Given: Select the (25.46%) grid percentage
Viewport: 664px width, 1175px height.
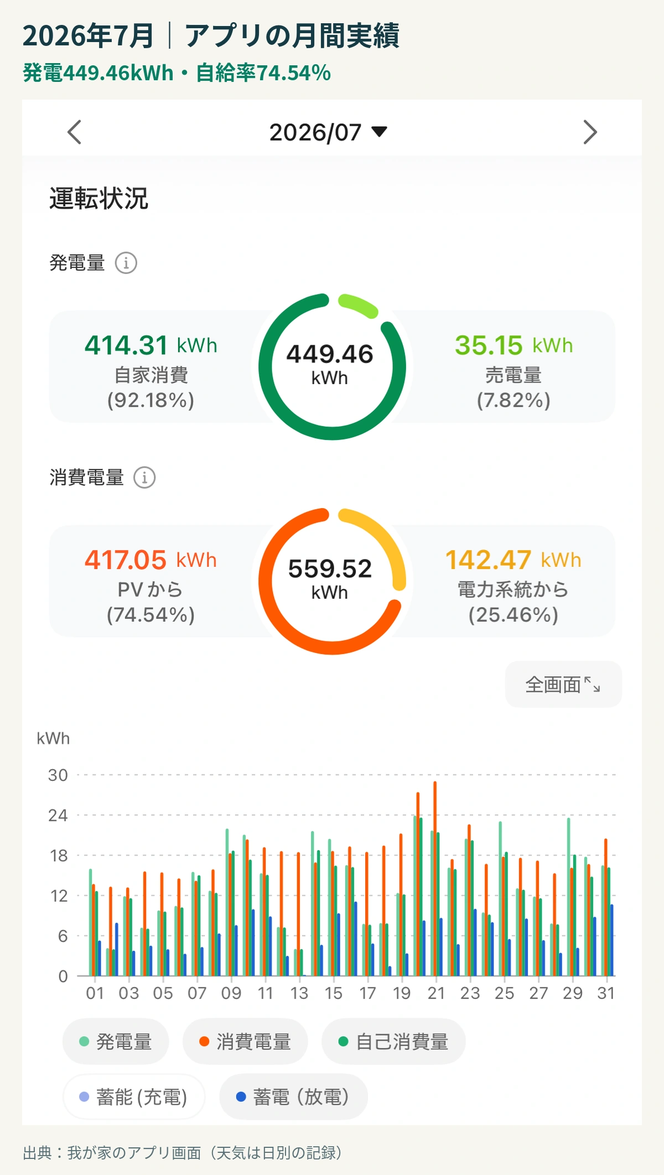Looking at the screenshot, I should tap(513, 615).
